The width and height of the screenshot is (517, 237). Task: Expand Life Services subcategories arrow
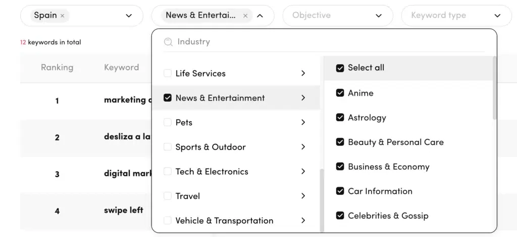(303, 73)
